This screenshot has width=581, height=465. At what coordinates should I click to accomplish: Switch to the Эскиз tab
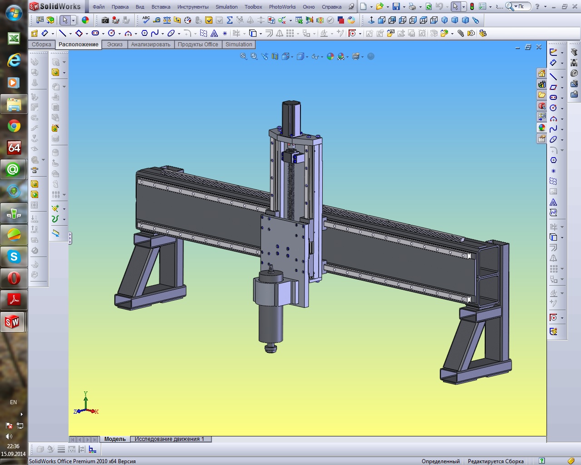(x=115, y=45)
